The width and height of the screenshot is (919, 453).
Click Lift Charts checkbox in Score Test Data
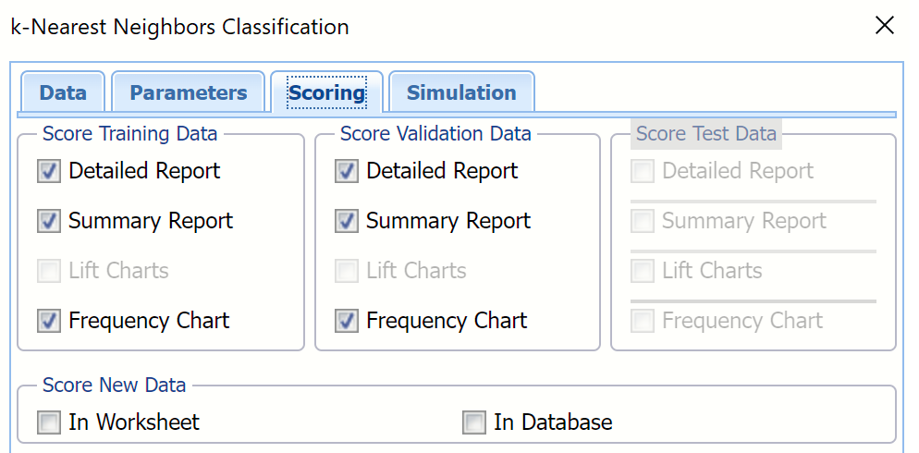pyautogui.click(x=643, y=271)
